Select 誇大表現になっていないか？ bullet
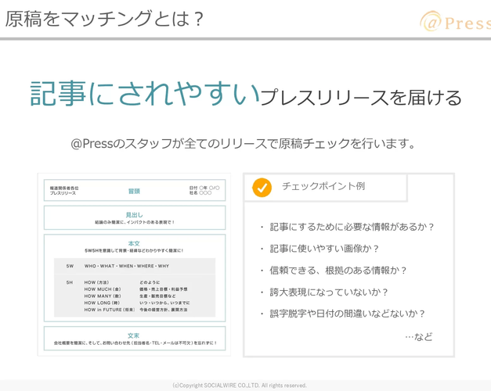 click(329, 292)
